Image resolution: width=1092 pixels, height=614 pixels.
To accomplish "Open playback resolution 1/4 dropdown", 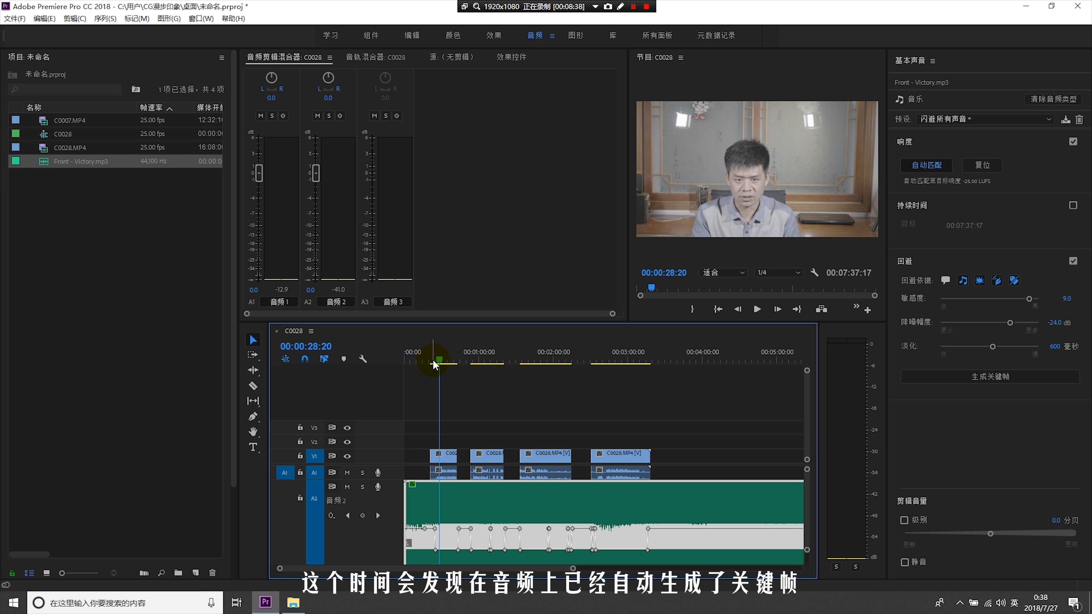I will [778, 273].
